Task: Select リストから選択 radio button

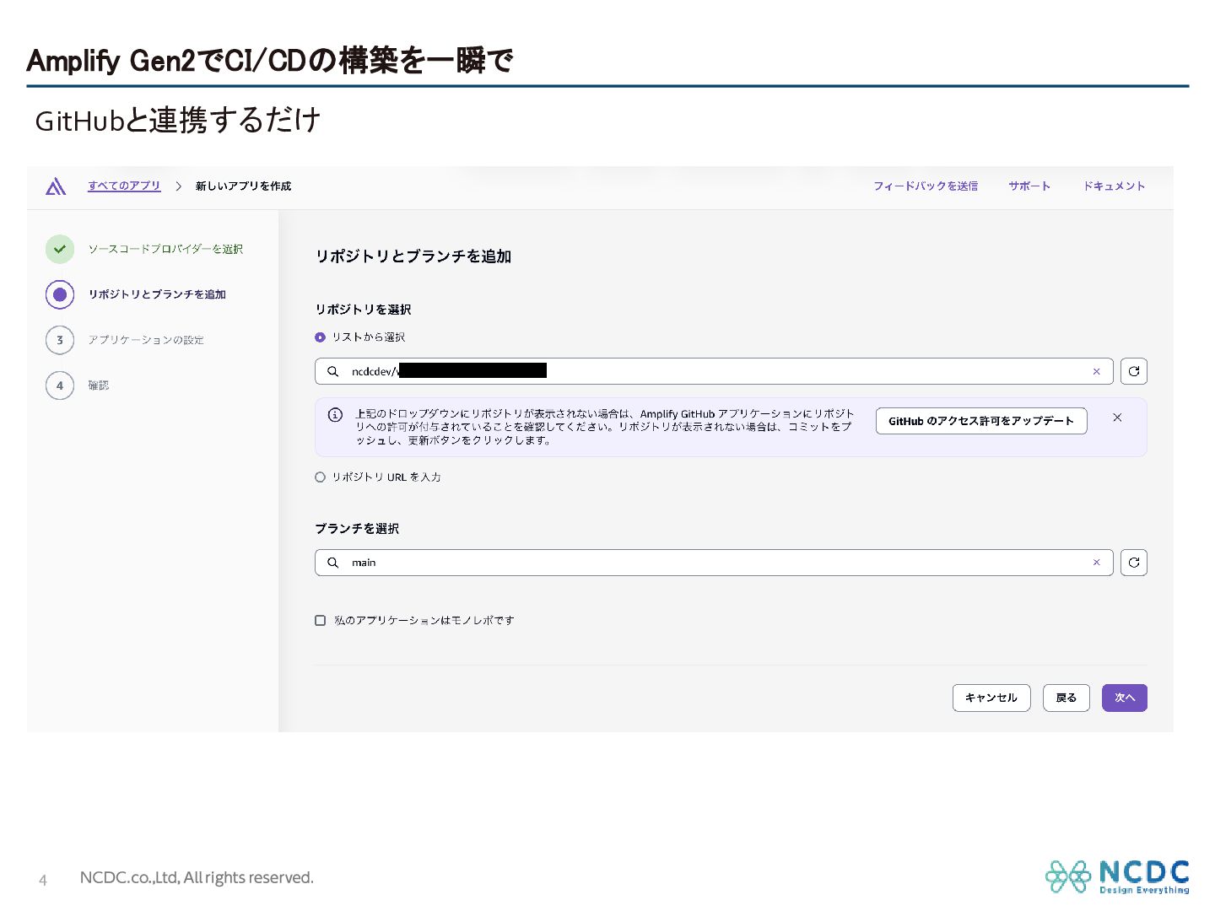Action: coord(320,337)
